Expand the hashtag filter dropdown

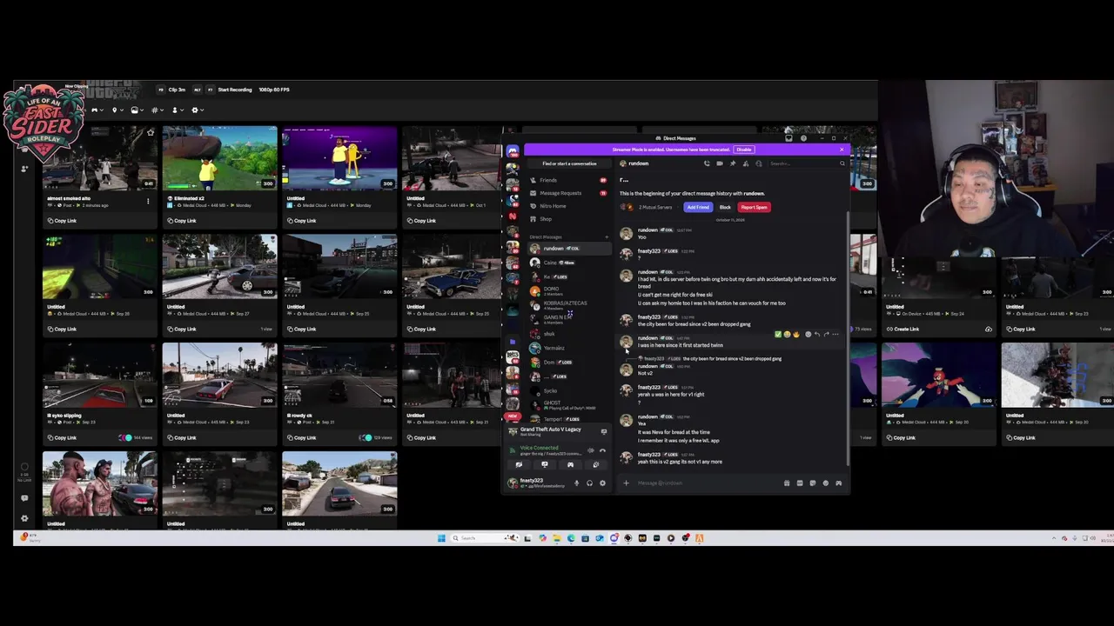158,110
